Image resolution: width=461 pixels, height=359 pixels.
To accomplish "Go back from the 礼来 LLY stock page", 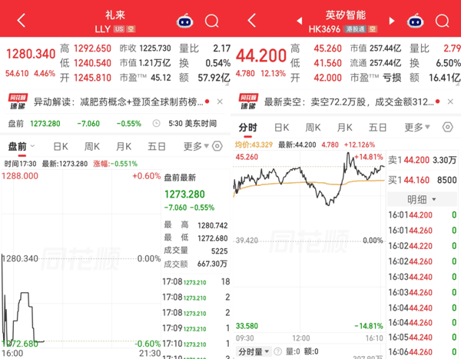I will click(x=22, y=21).
